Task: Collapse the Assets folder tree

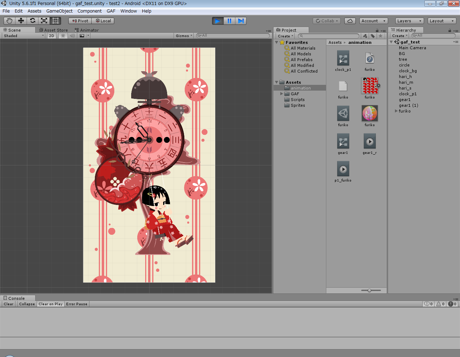Action: 276,82
